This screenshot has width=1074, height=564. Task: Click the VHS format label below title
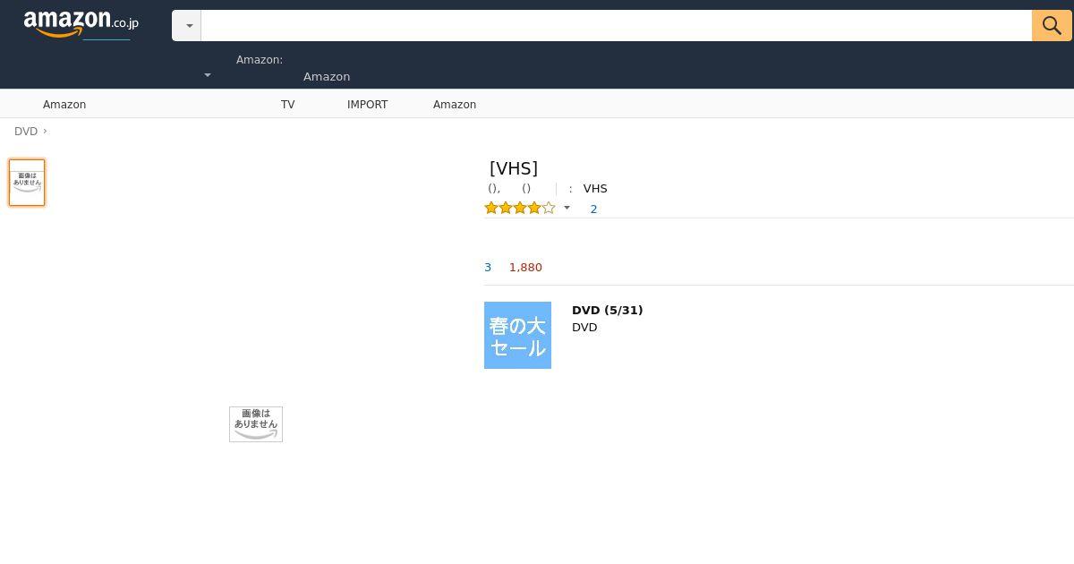coord(595,189)
